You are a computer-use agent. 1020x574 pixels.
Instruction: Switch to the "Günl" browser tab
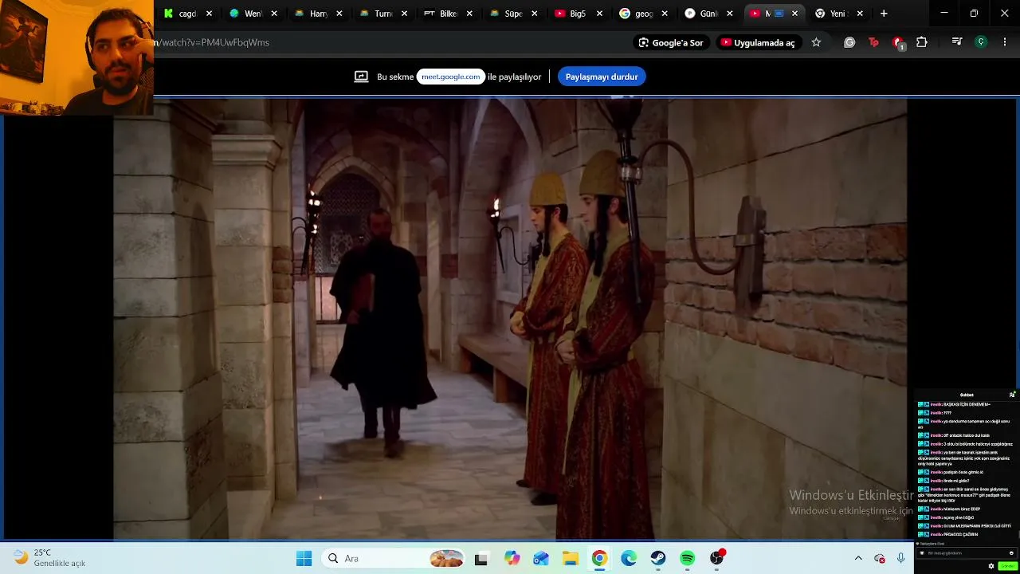[x=708, y=14]
